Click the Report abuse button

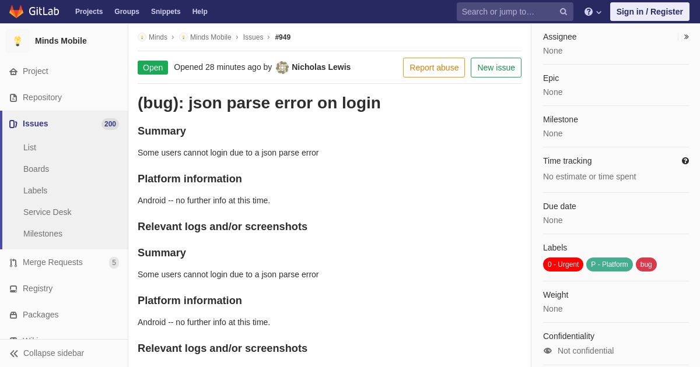434,68
